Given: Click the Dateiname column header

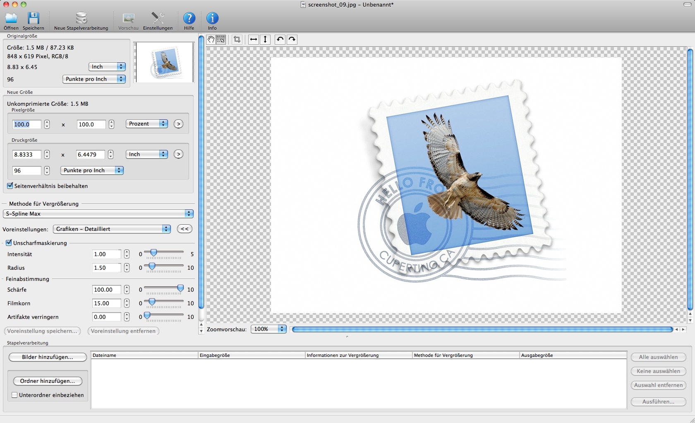Looking at the screenshot, I should point(144,355).
